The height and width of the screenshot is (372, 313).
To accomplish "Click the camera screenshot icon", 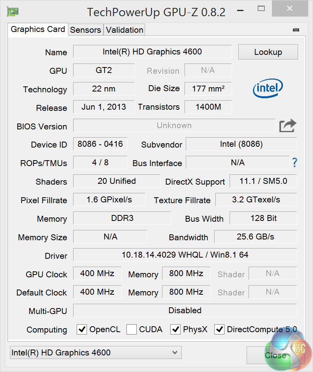I will tap(296, 30).
